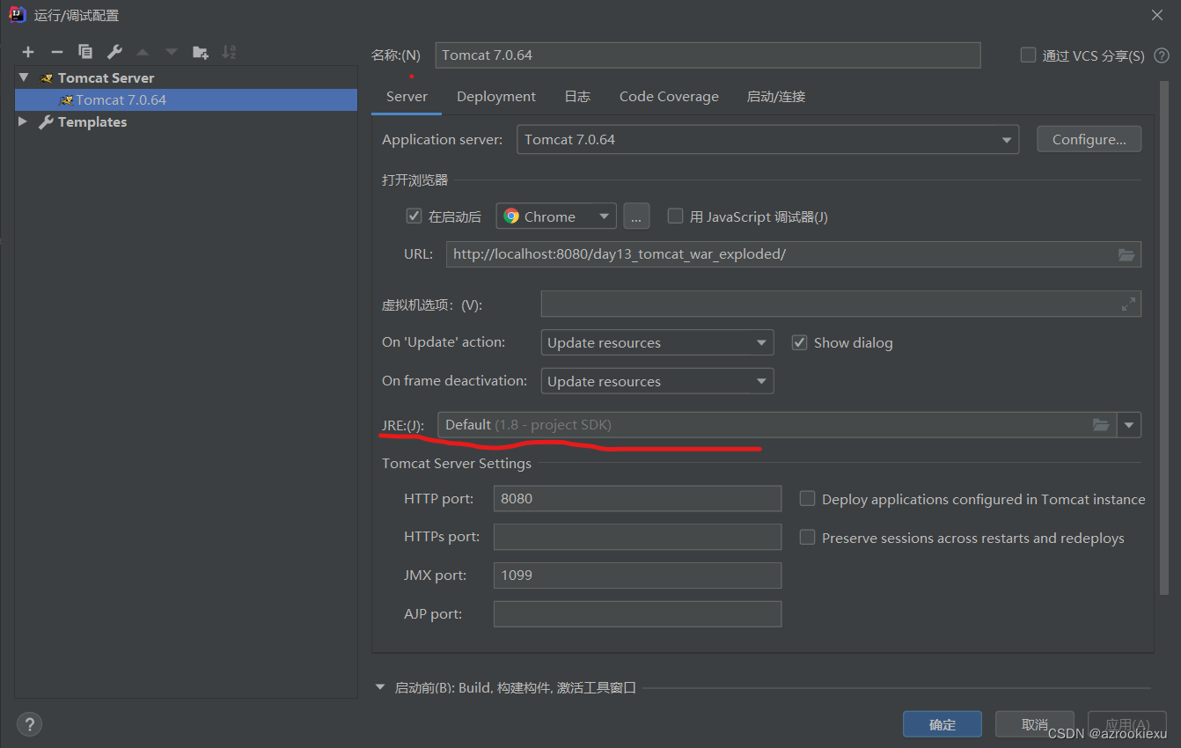Enable sharing through VCS checkbox
The width and height of the screenshot is (1181, 748).
click(1028, 55)
